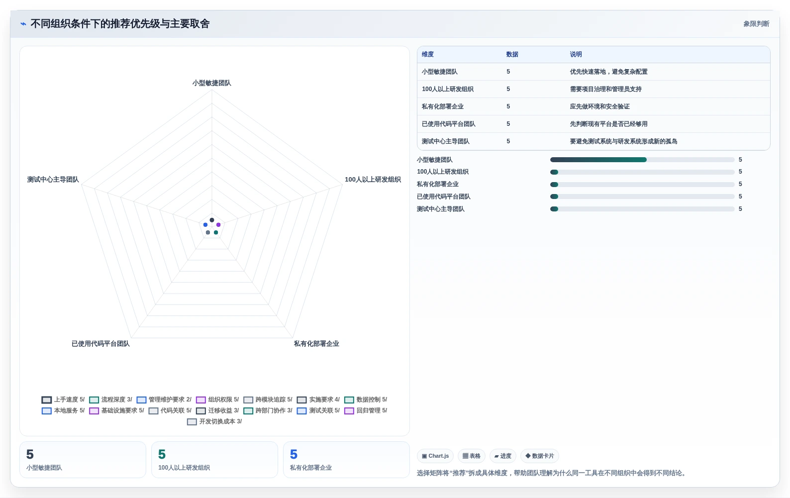
Task: Click 先判断现有平台是否已经够用 description
Action: (x=609, y=124)
